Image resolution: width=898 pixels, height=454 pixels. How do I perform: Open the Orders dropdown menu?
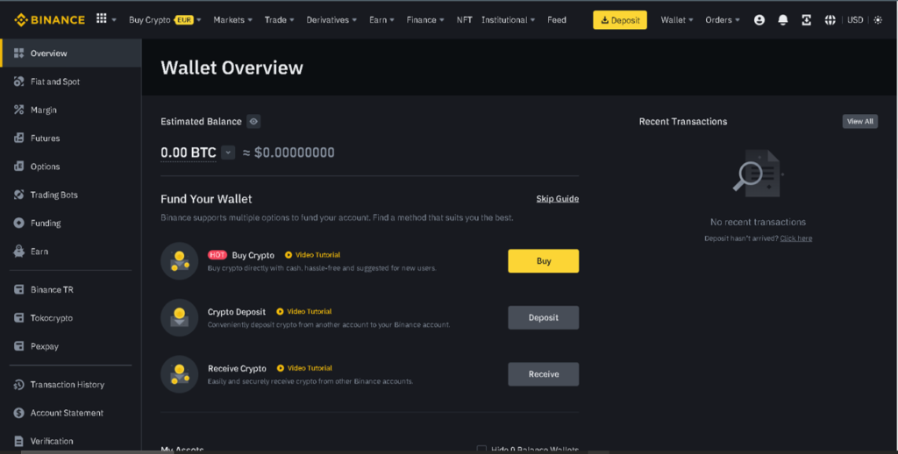click(x=723, y=20)
